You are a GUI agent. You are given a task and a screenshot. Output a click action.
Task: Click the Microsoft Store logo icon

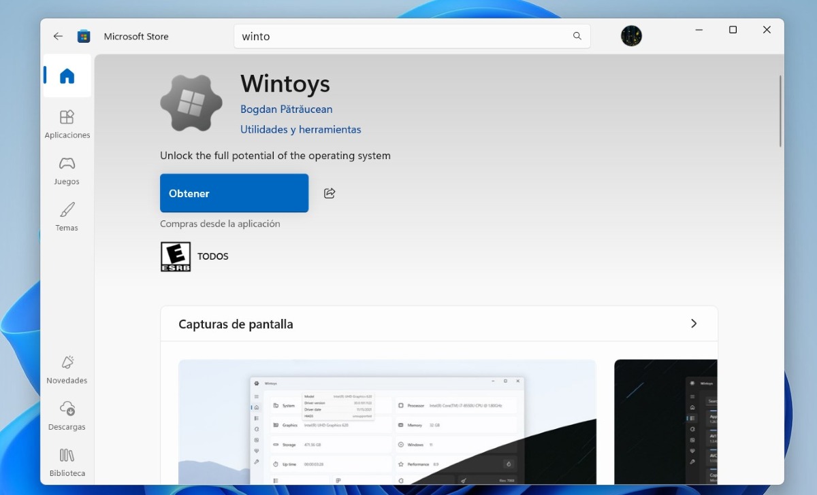click(83, 36)
